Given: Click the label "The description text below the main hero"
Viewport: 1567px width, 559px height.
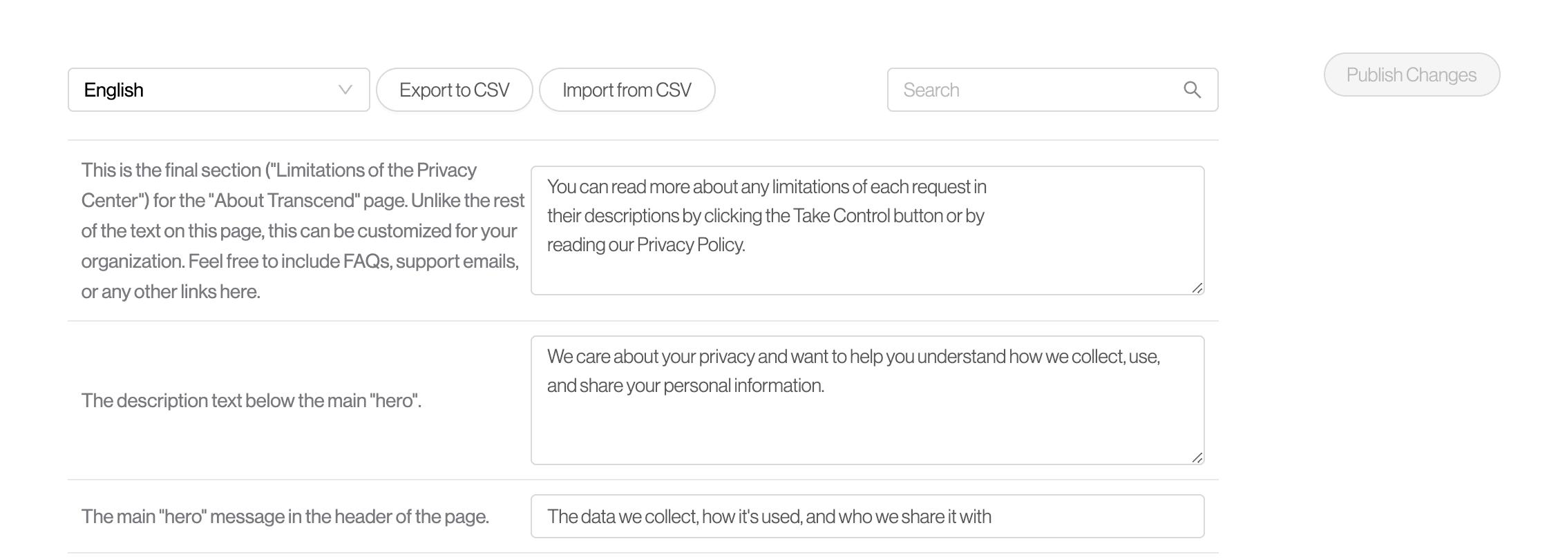Looking at the screenshot, I should pyautogui.click(x=251, y=401).
